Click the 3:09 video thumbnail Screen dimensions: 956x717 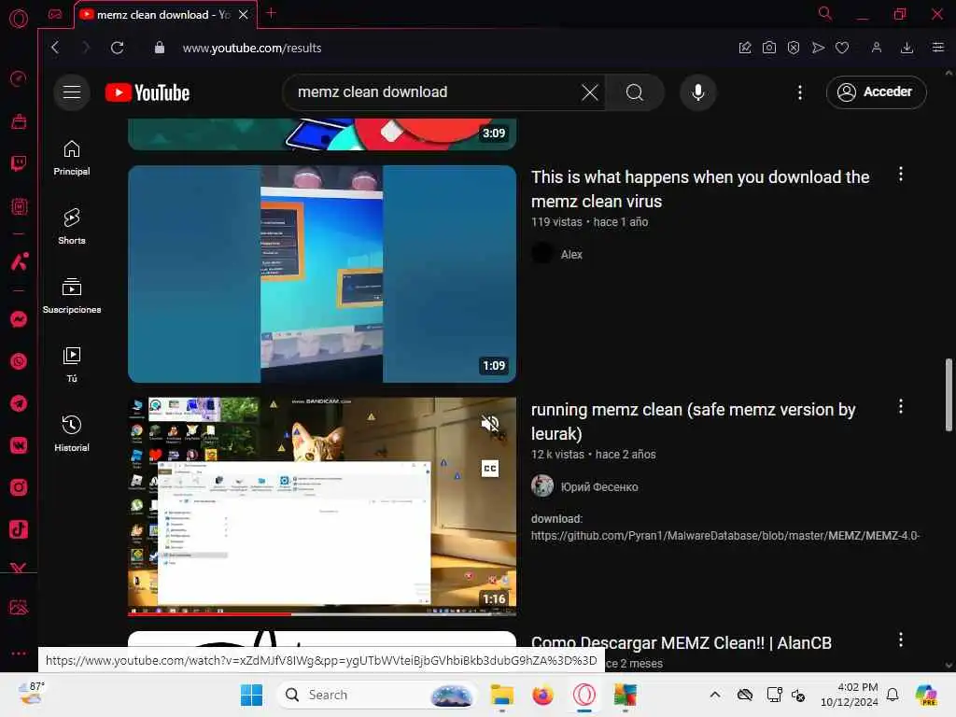[x=322, y=134]
